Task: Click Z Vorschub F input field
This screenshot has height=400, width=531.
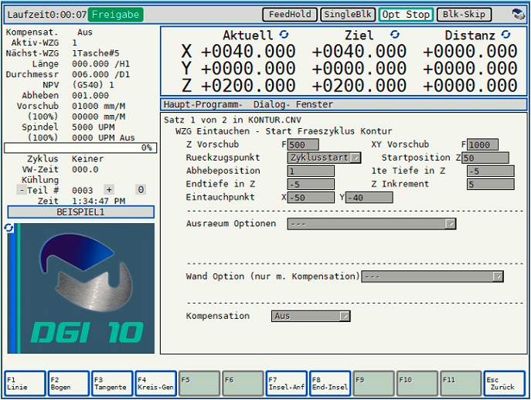Action: (x=303, y=145)
